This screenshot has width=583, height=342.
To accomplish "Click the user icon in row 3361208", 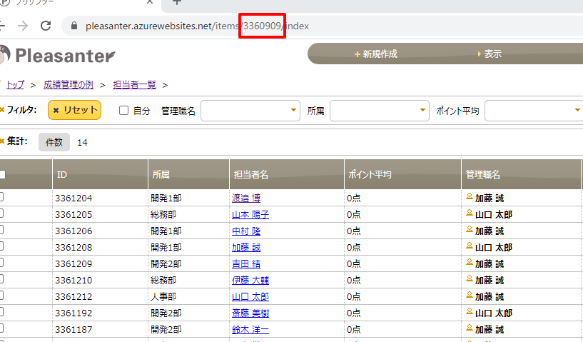I will [x=470, y=246].
